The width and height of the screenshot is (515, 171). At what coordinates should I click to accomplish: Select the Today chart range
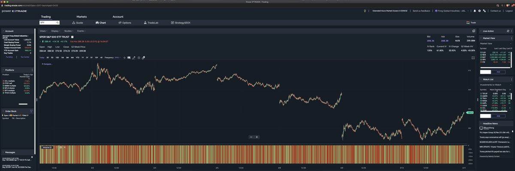(42, 57)
